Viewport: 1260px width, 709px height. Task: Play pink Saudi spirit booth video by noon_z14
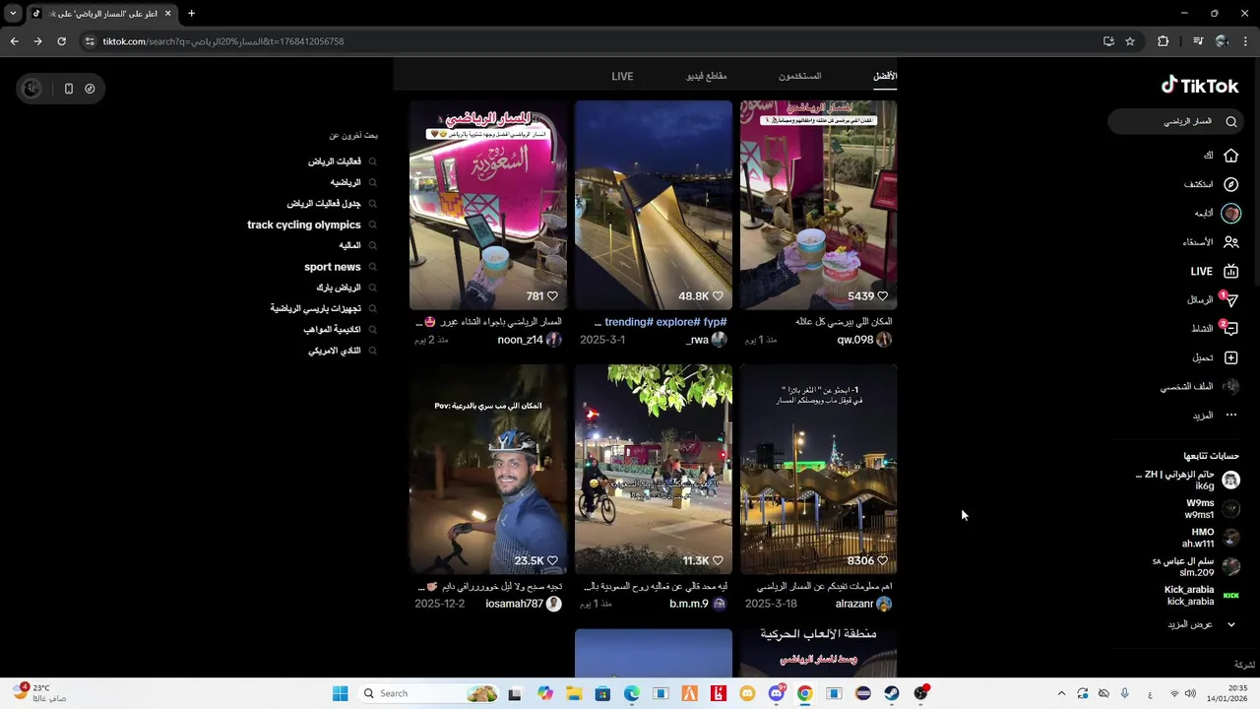coord(488,205)
